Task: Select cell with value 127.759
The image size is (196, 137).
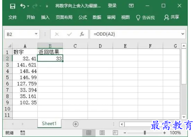Action: (25, 84)
